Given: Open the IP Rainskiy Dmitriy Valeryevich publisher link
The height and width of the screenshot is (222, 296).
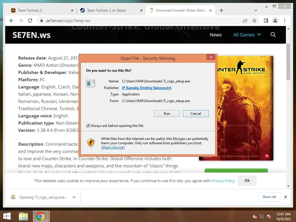Looking at the screenshot, I should pyautogui.click(x=147, y=88).
